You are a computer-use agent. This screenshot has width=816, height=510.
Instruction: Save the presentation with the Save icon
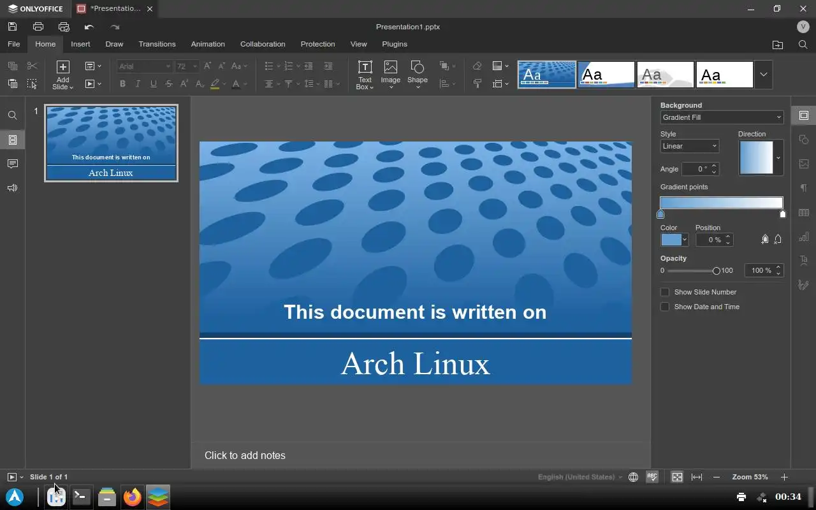(12, 27)
